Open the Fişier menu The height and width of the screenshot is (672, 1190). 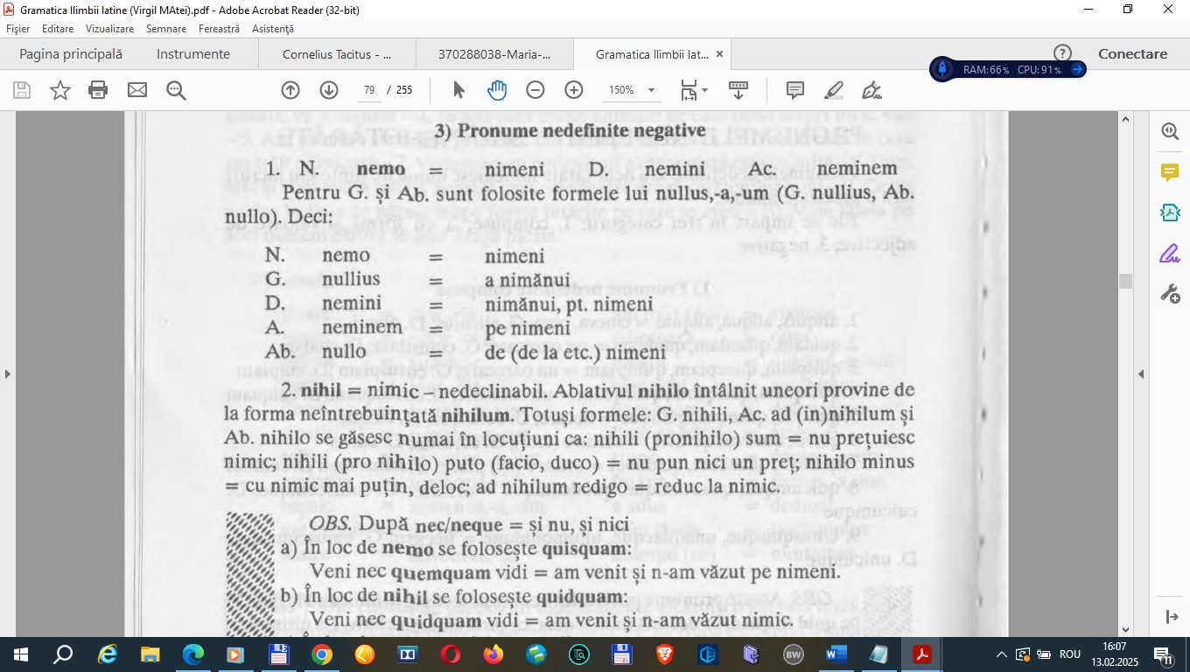(x=17, y=29)
